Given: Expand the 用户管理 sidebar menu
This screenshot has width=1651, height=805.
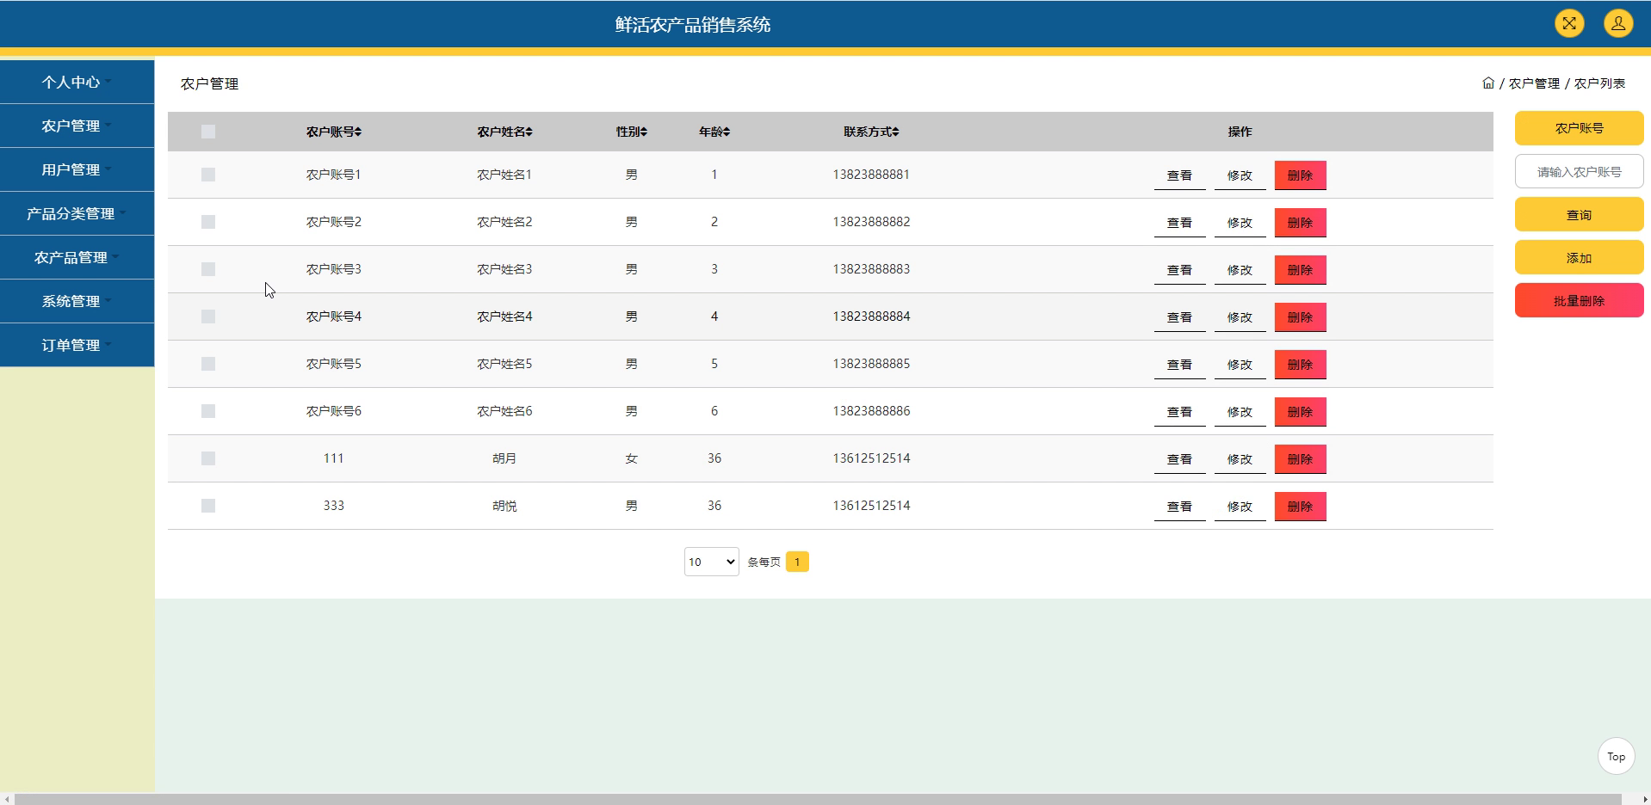Looking at the screenshot, I should click(x=77, y=169).
